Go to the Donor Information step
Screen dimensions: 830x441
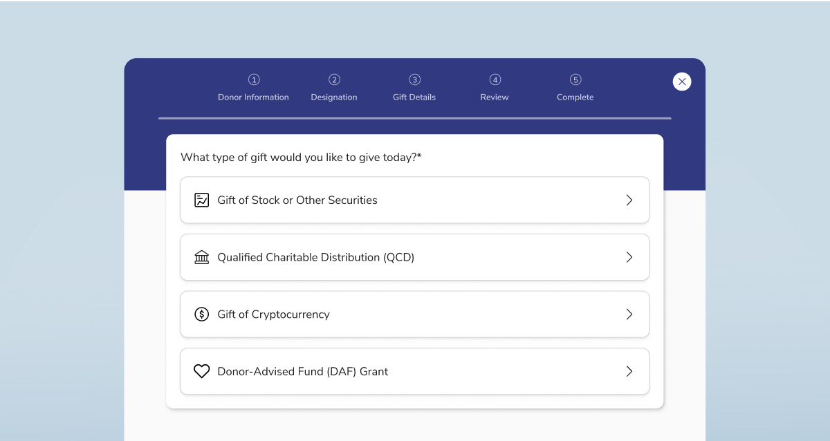(253, 97)
